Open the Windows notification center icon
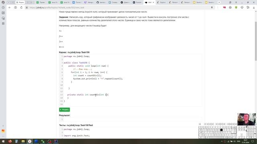Viewport: 257px width, 144px height. tap(253, 141)
